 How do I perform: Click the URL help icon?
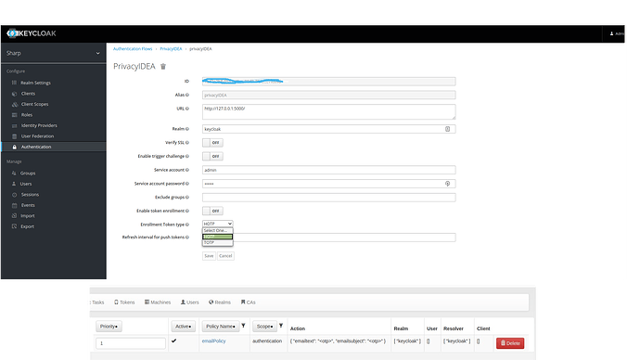[x=187, y=109]
